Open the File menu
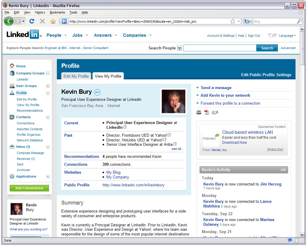Viewport: 307px width, 246px height. [7, 12]
